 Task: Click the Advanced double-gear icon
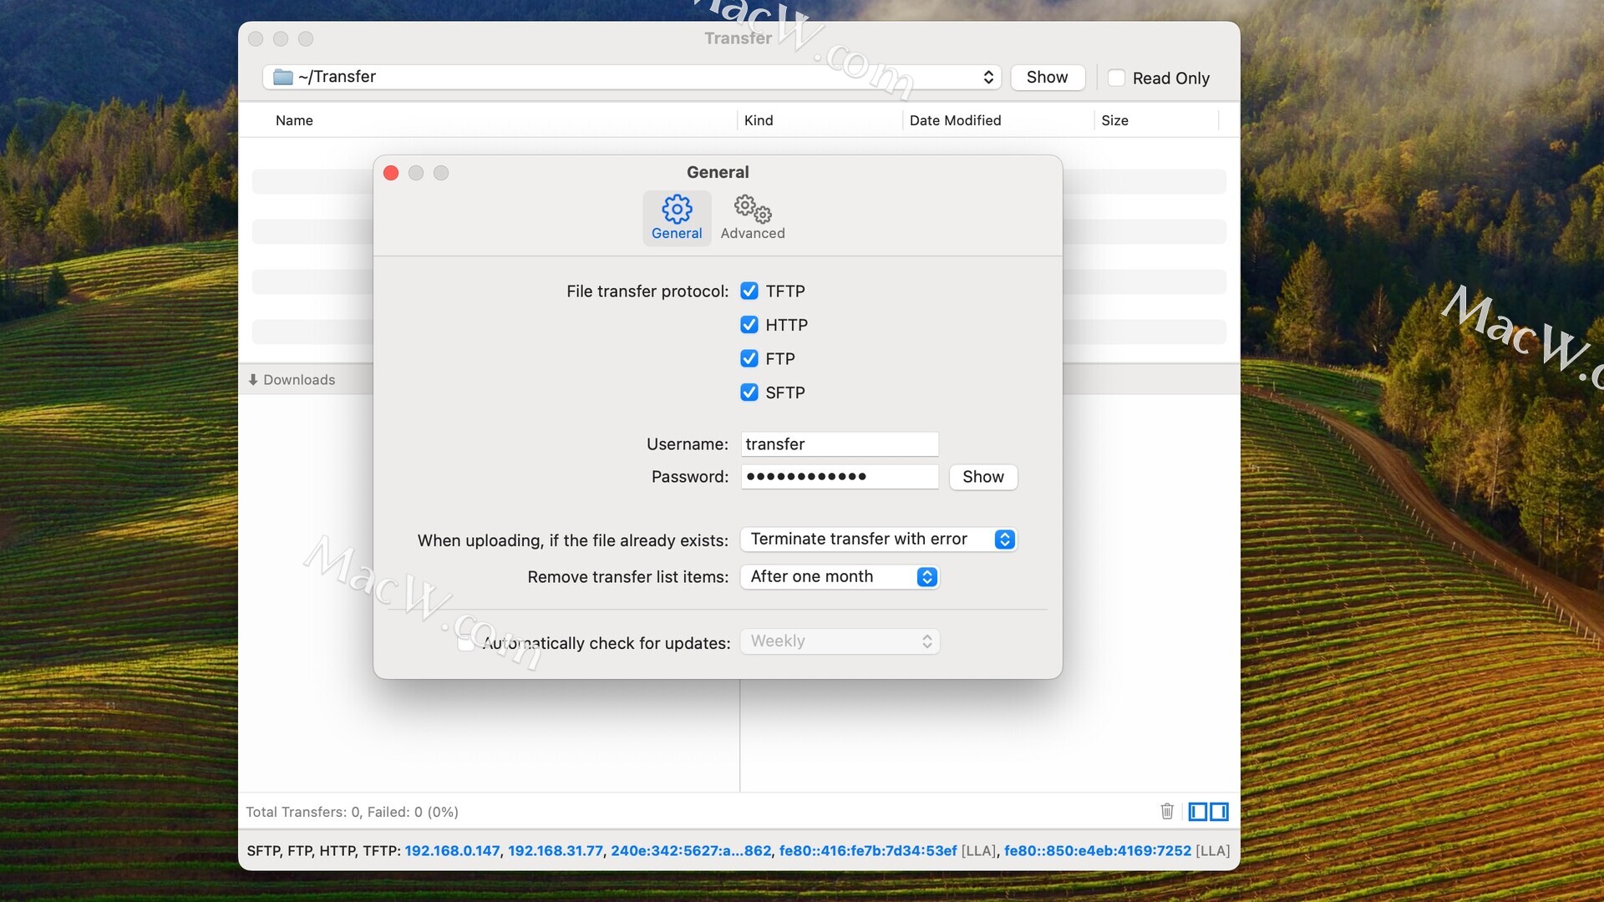tap(752, 209)
